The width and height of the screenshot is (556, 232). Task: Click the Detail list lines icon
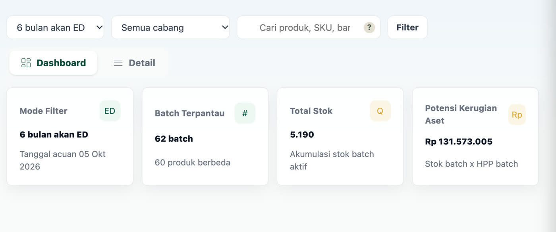tap(118, 63)
